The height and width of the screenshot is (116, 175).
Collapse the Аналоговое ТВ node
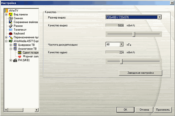[11, 49]
